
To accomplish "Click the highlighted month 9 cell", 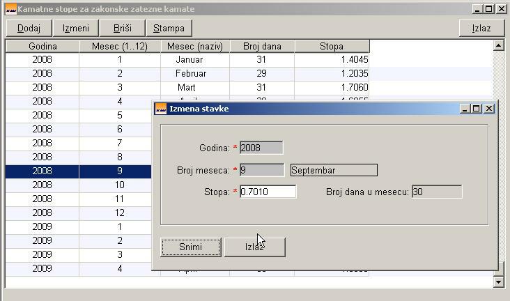I will (116, 171).
